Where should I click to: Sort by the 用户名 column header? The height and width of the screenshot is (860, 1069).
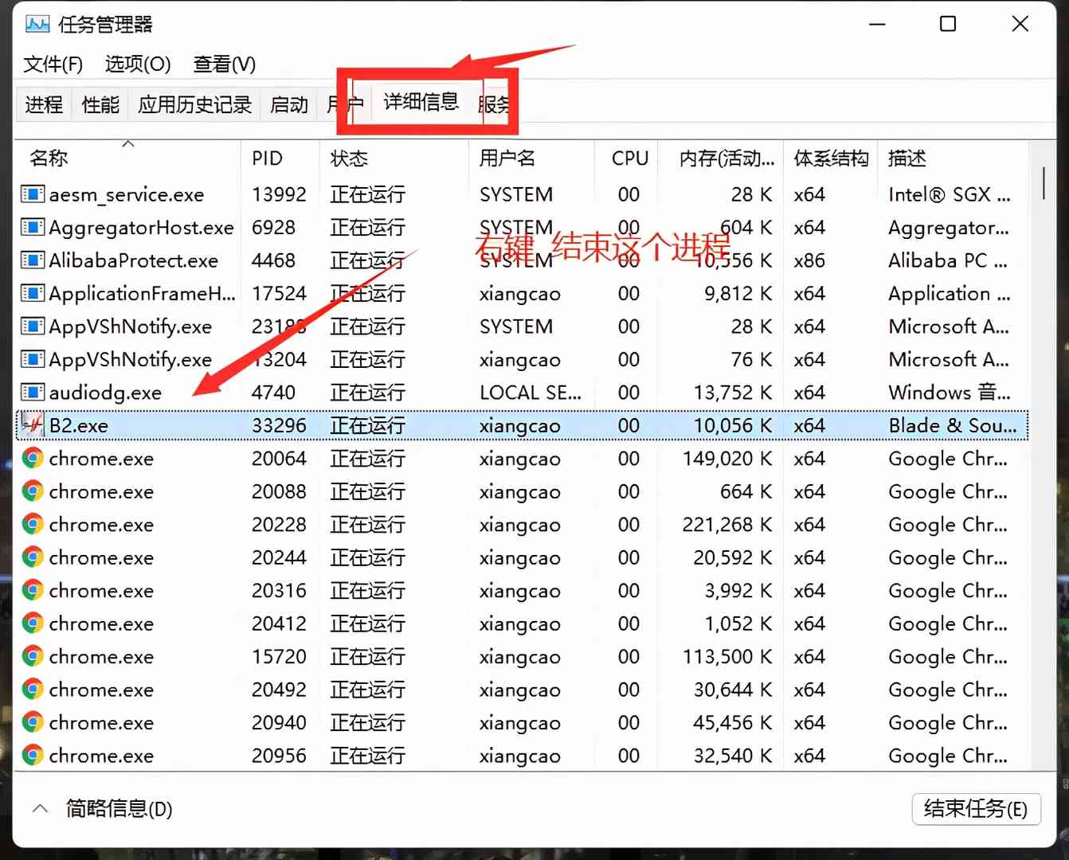532,158
